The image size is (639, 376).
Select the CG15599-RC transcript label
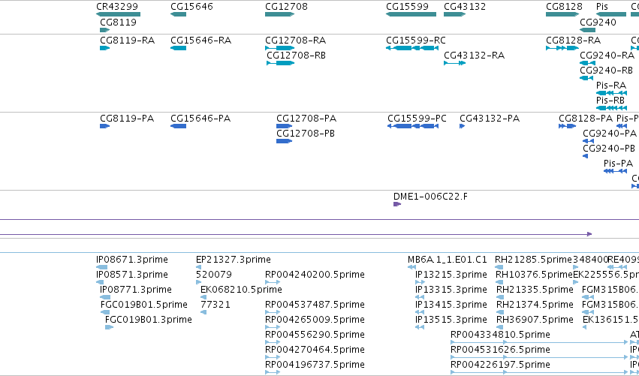(416, 41)
